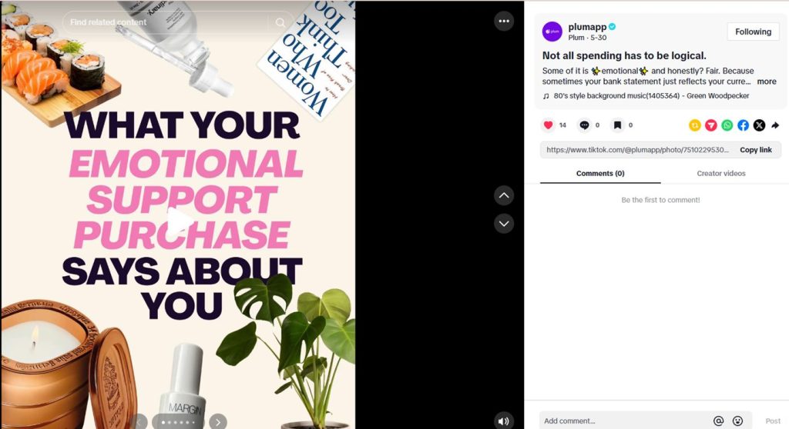Click the yellow repost icon
789x429 pixels.
(695, 125)
